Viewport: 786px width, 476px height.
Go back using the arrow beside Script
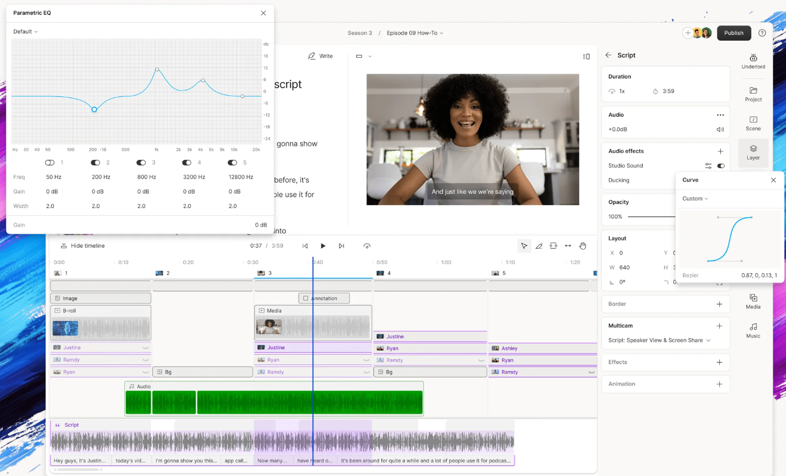[x=609, y=55]
